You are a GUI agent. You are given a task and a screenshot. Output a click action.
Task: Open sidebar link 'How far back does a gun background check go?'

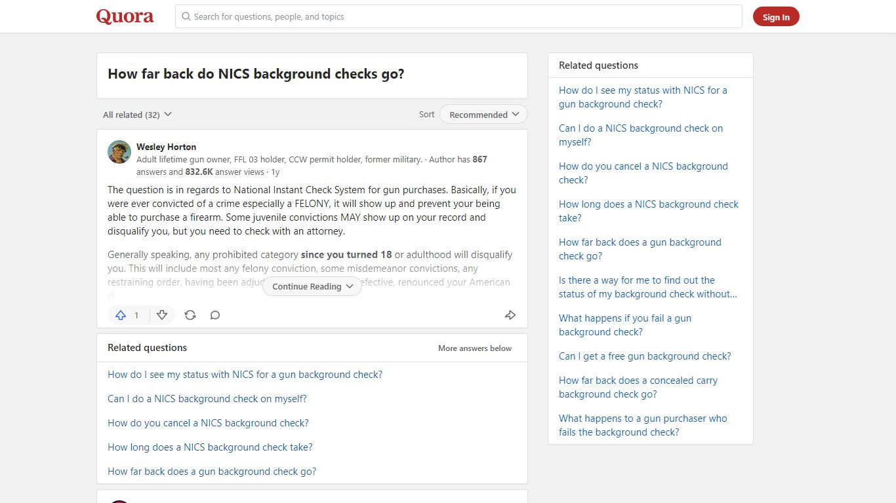(x=640, y=249)
